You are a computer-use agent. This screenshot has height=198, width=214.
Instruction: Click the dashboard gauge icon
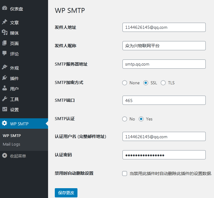coord(5,8)
